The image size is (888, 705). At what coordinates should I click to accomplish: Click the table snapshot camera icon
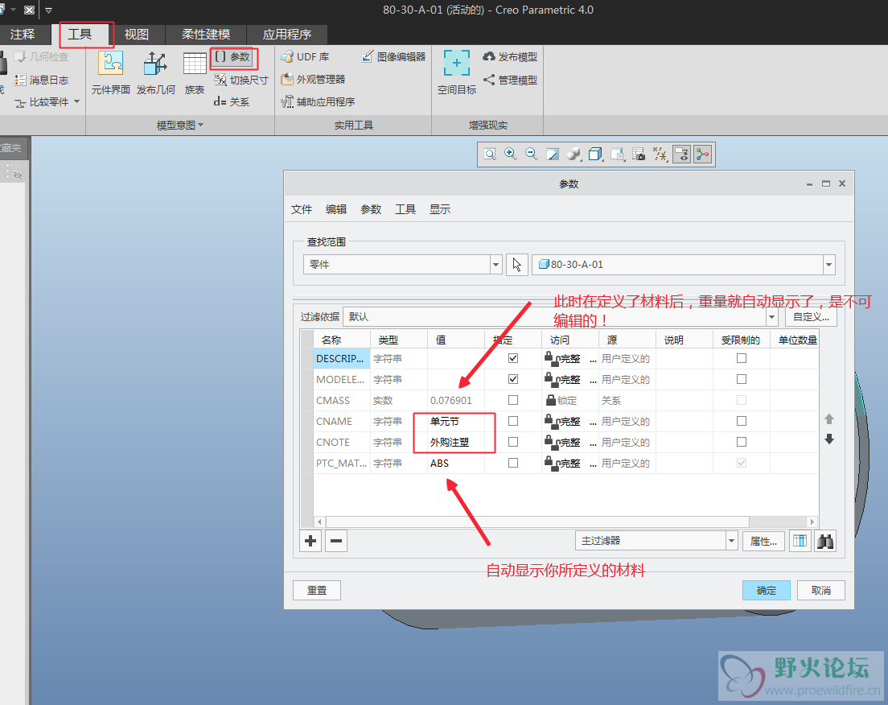pos(639,155)
